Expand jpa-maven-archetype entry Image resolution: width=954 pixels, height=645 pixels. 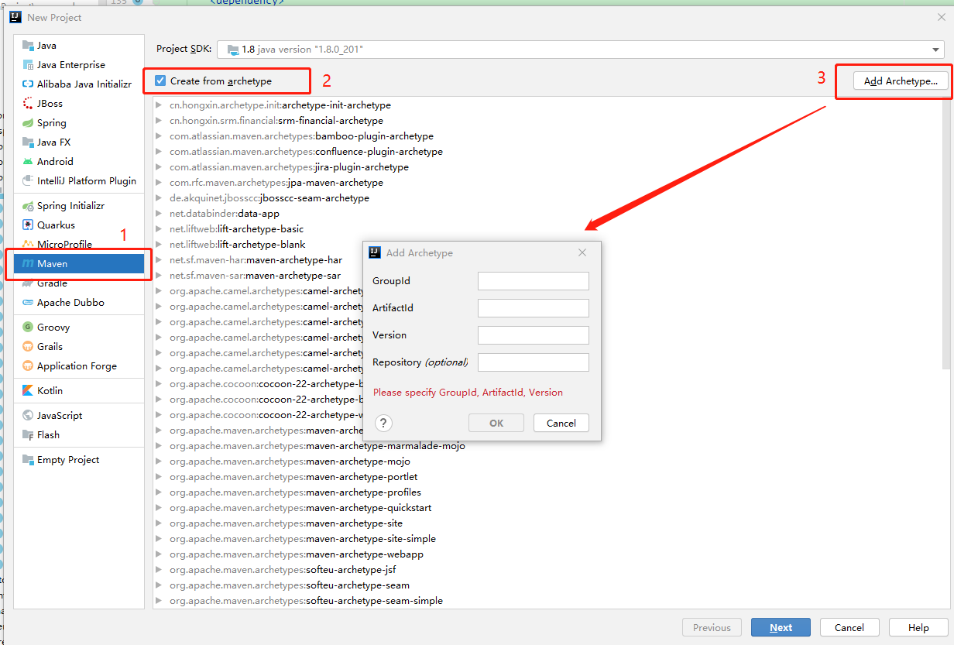click(159, 183)
